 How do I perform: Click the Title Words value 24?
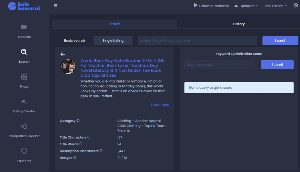pos(119,144)
